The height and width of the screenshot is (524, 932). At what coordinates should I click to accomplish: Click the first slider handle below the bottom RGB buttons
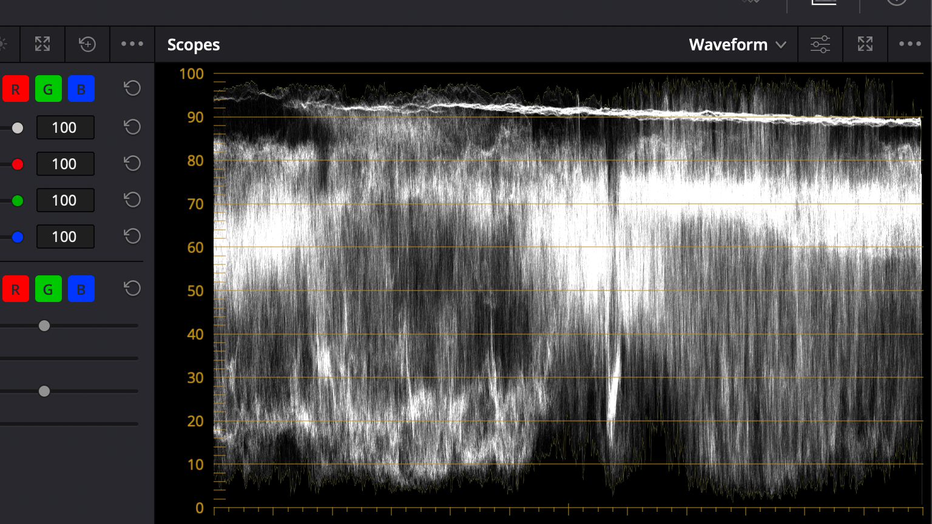[44, 326]
